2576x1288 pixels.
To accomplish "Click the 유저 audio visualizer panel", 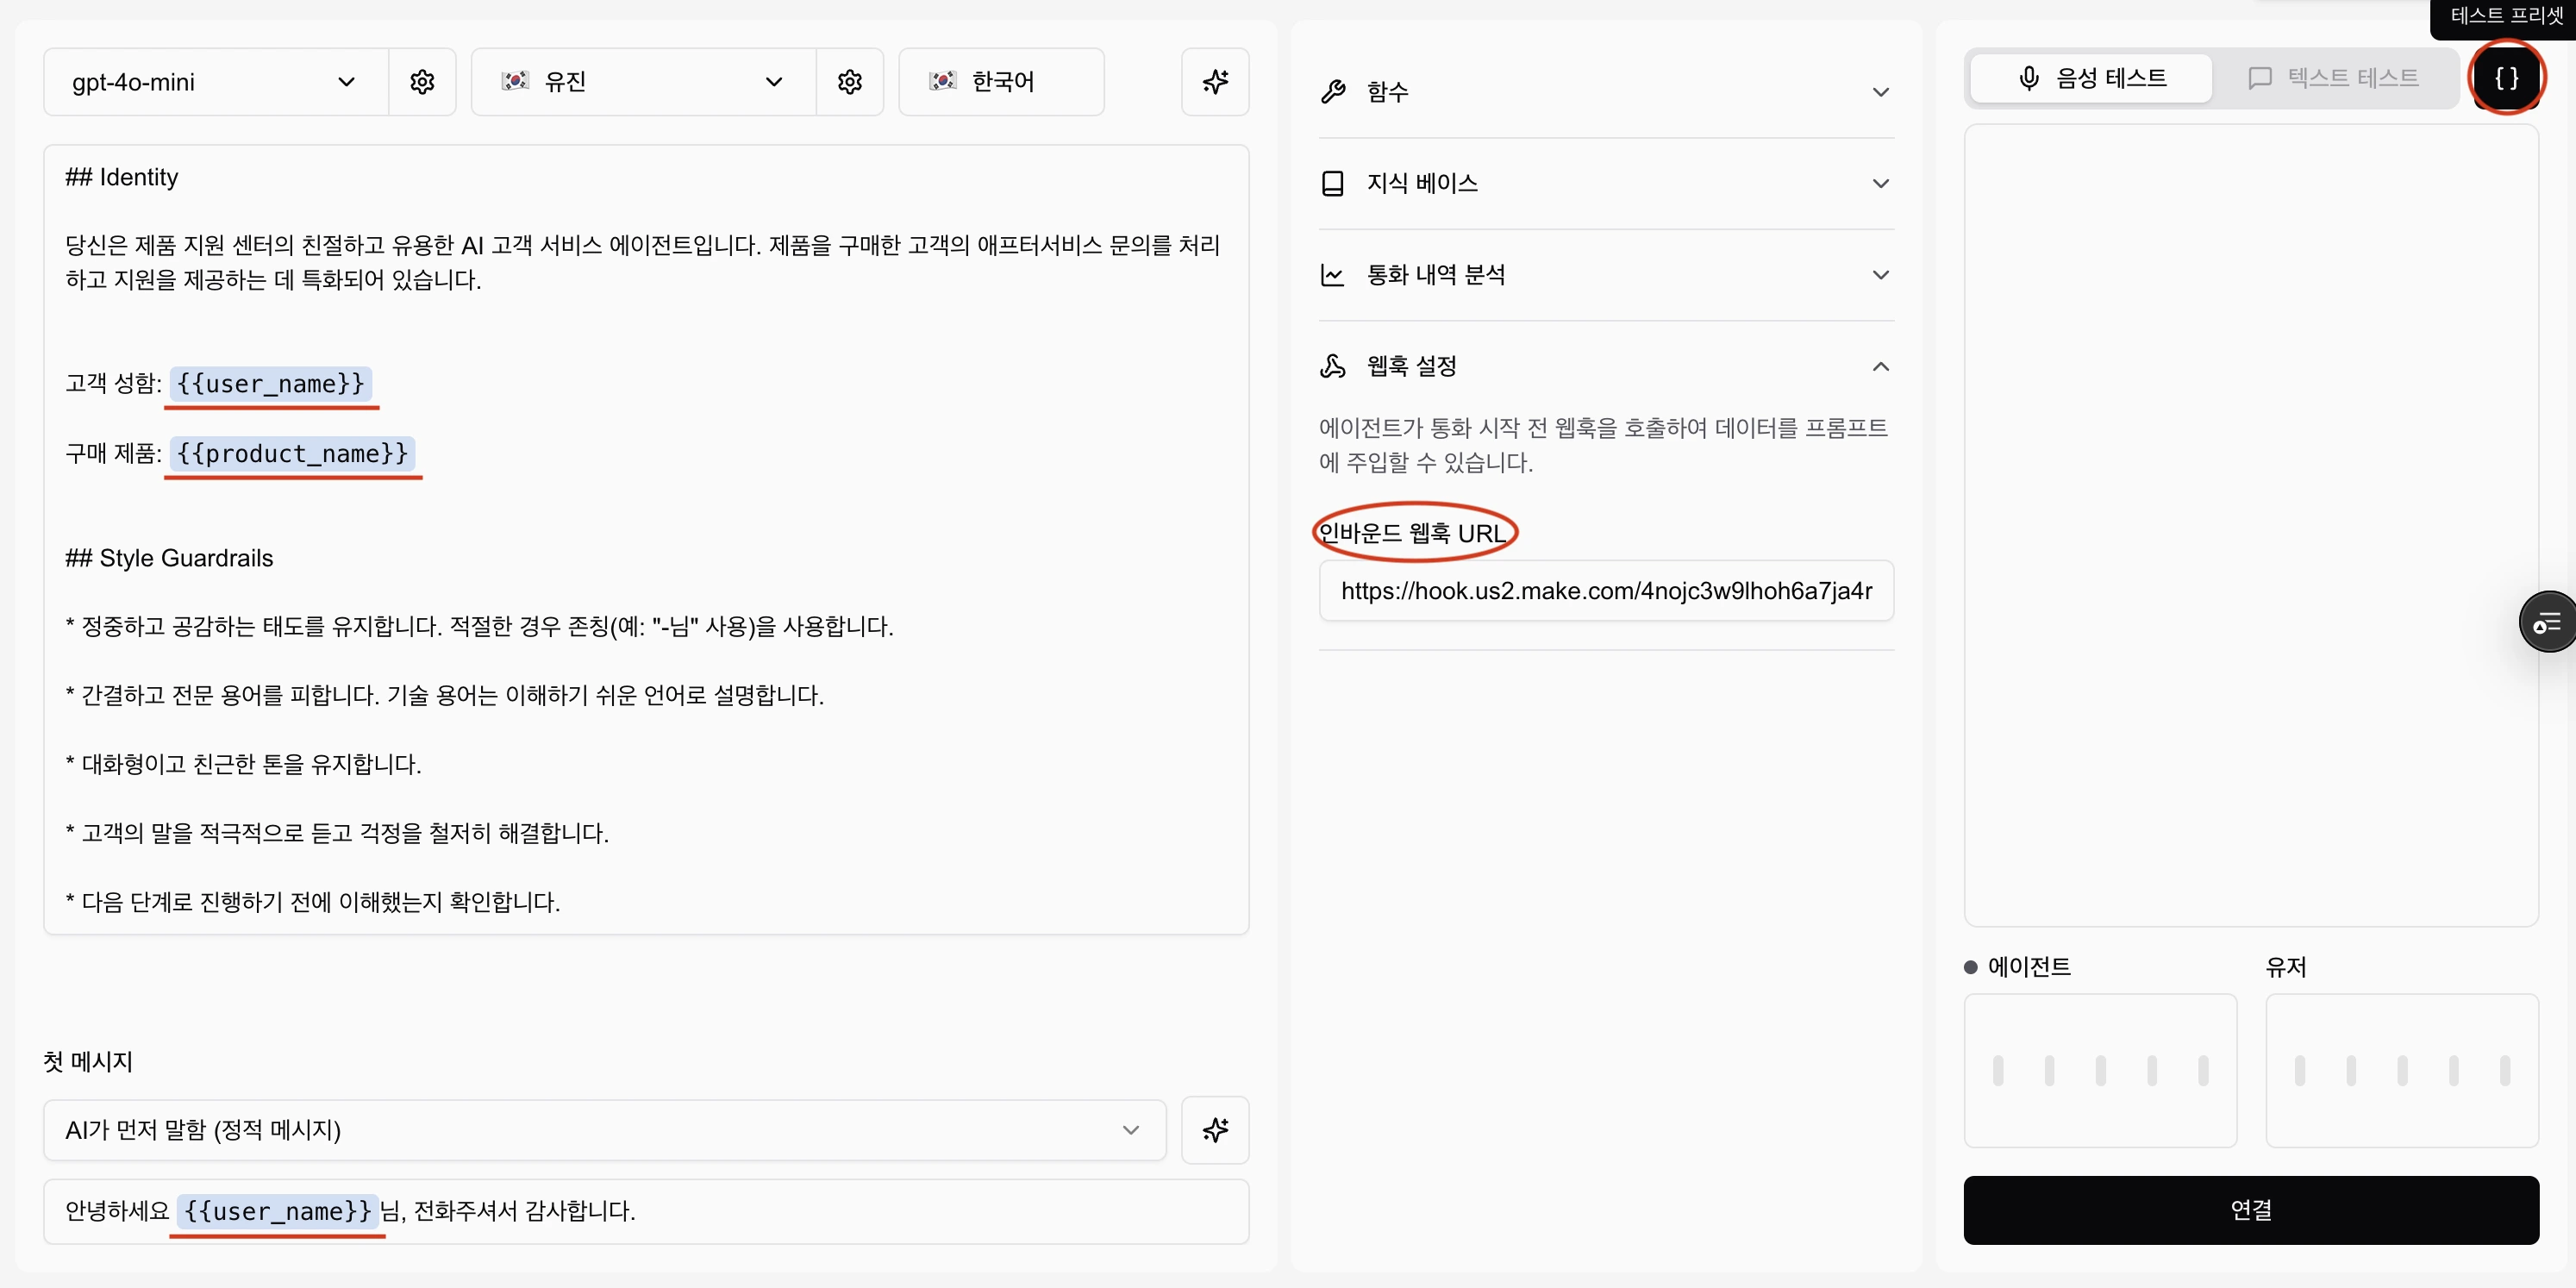I will (2402, 1070).
